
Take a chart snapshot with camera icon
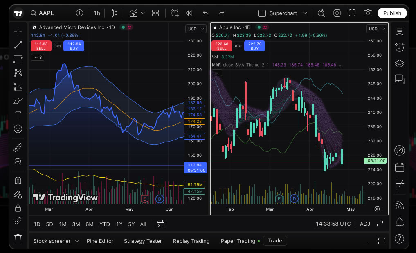pyautogui.click(x=368, y=13)
